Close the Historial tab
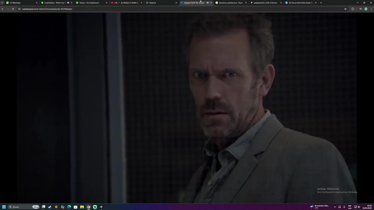 176,3
